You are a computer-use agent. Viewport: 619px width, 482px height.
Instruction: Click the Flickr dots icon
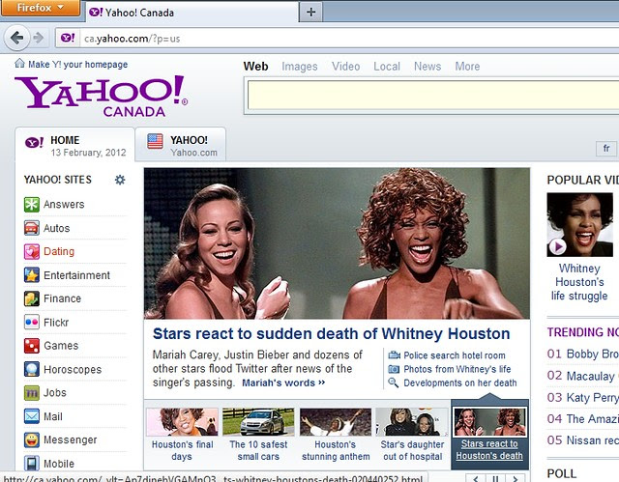pyautogui.click(x=32, y=322)
